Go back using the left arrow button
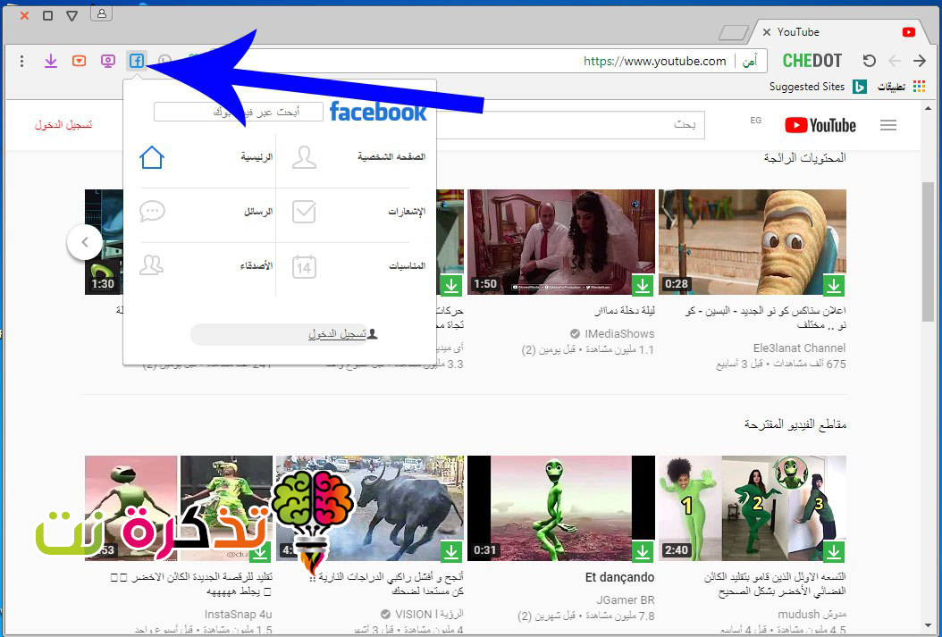This screenshot has width=942, height=637. [x=895, y=61]
